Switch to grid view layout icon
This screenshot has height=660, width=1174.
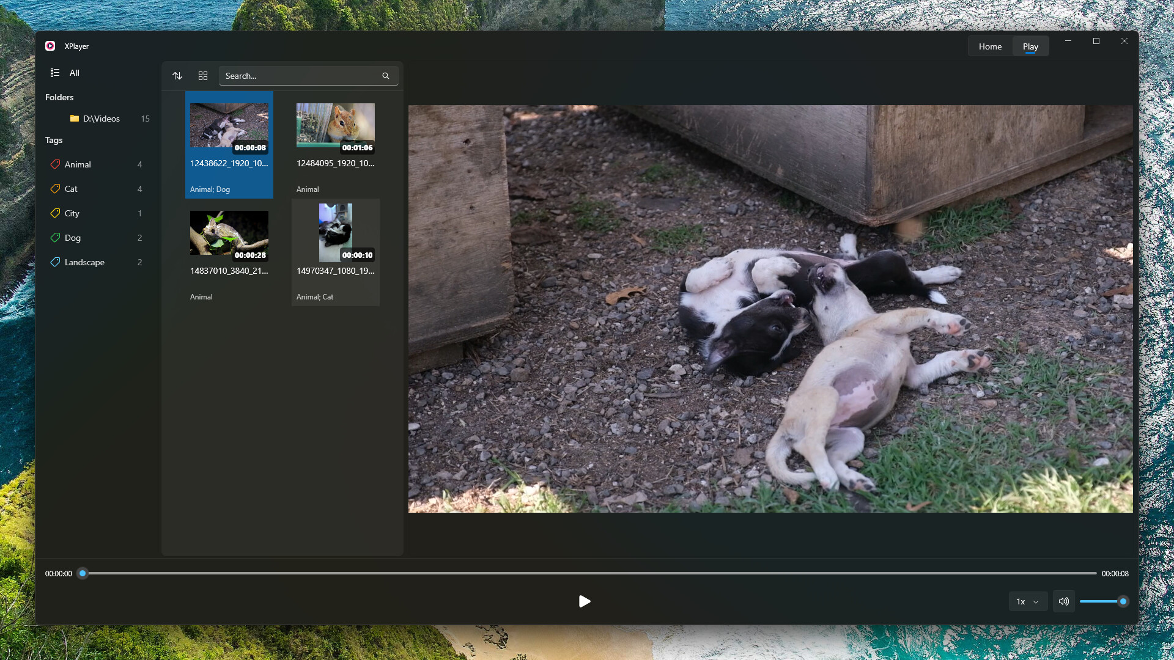pos(203,76)
